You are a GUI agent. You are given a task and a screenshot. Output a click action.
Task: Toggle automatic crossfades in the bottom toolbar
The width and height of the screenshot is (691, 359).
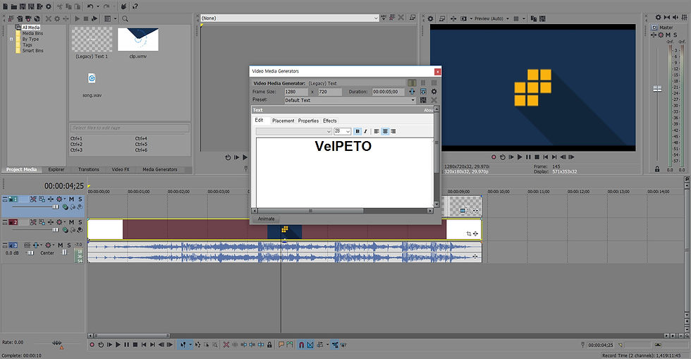[x=310, y=344]
